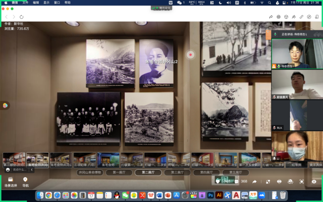323x202 pixels.
Task: Toggle the gyroscope icon
Action: pyautogui.click(x=290, y=181)
